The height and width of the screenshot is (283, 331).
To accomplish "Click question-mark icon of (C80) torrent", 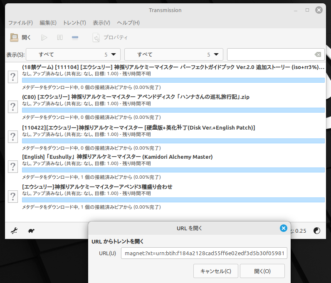I will coord(13,107).
